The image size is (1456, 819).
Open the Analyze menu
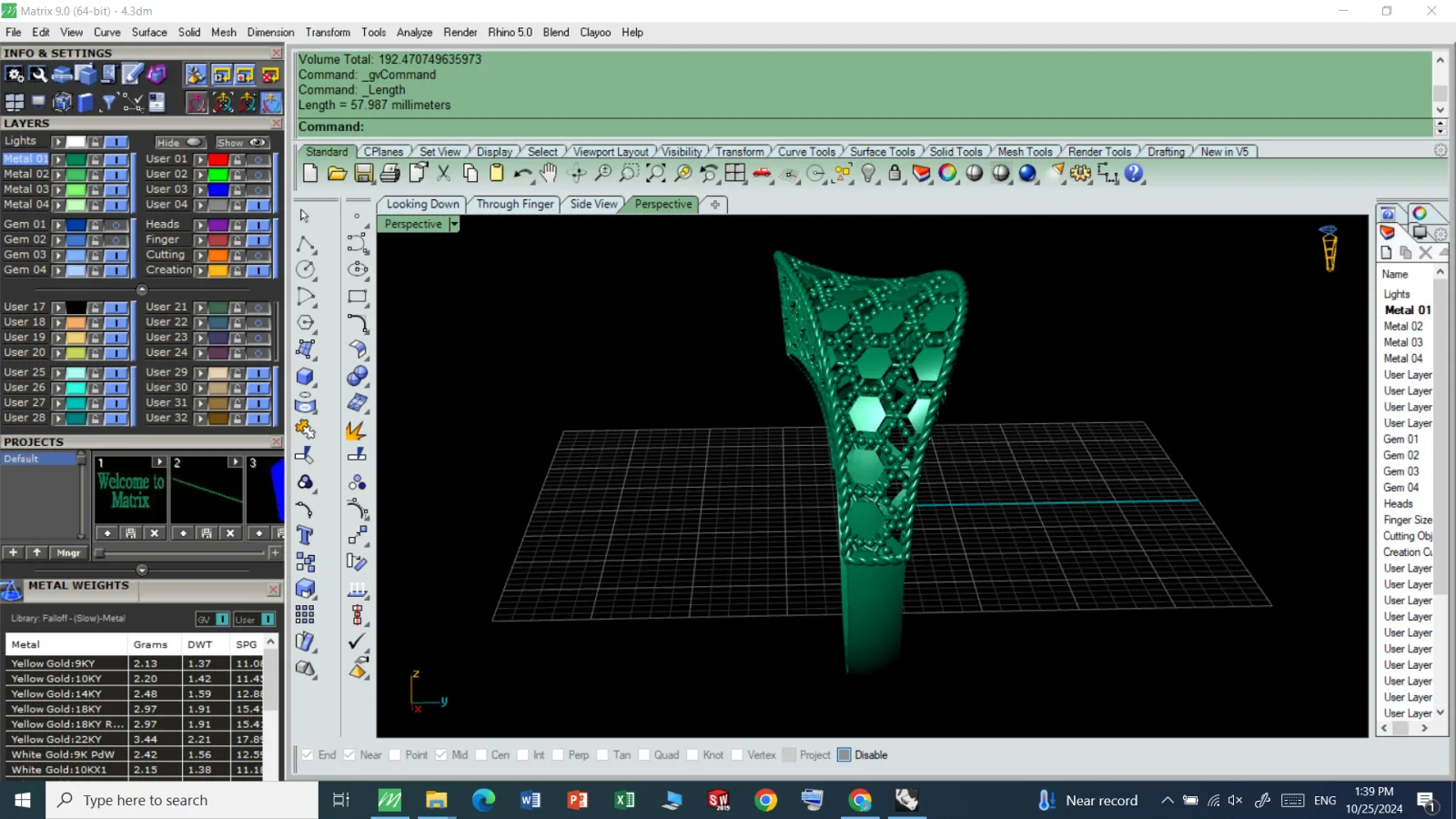[414, 32]
